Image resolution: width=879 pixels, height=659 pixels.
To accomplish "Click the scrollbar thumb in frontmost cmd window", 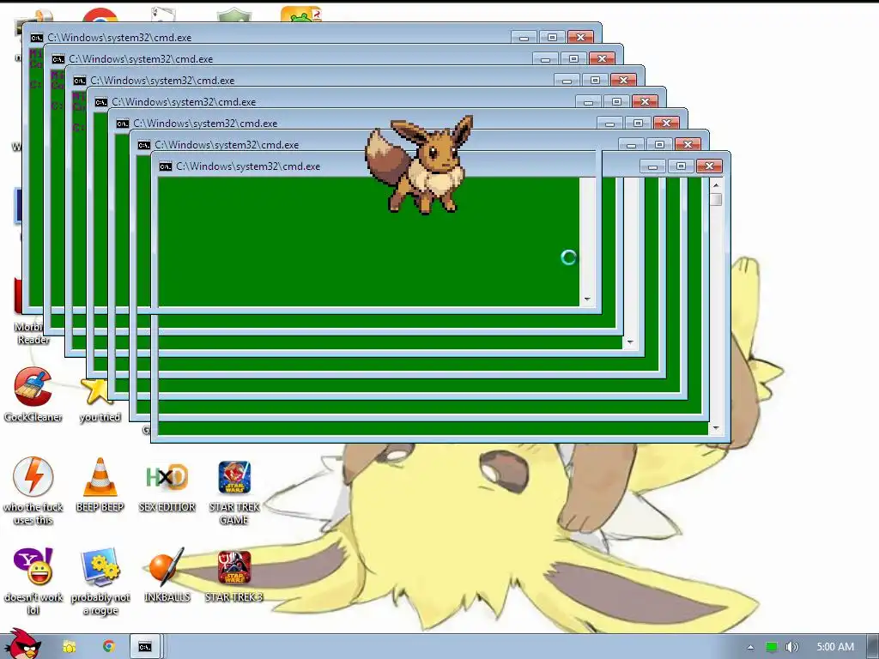I will coord(716,199).
